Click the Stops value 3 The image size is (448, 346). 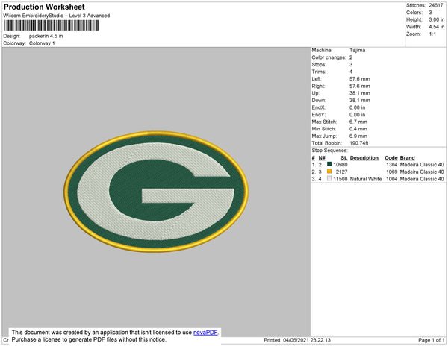pyautogui.click(x=351, y=64)
